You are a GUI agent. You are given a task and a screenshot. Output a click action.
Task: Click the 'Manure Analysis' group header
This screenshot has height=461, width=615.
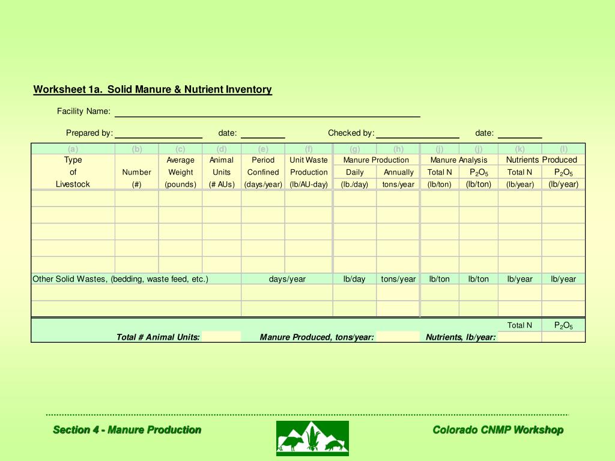pyautogui.click(x=459, y=160)
